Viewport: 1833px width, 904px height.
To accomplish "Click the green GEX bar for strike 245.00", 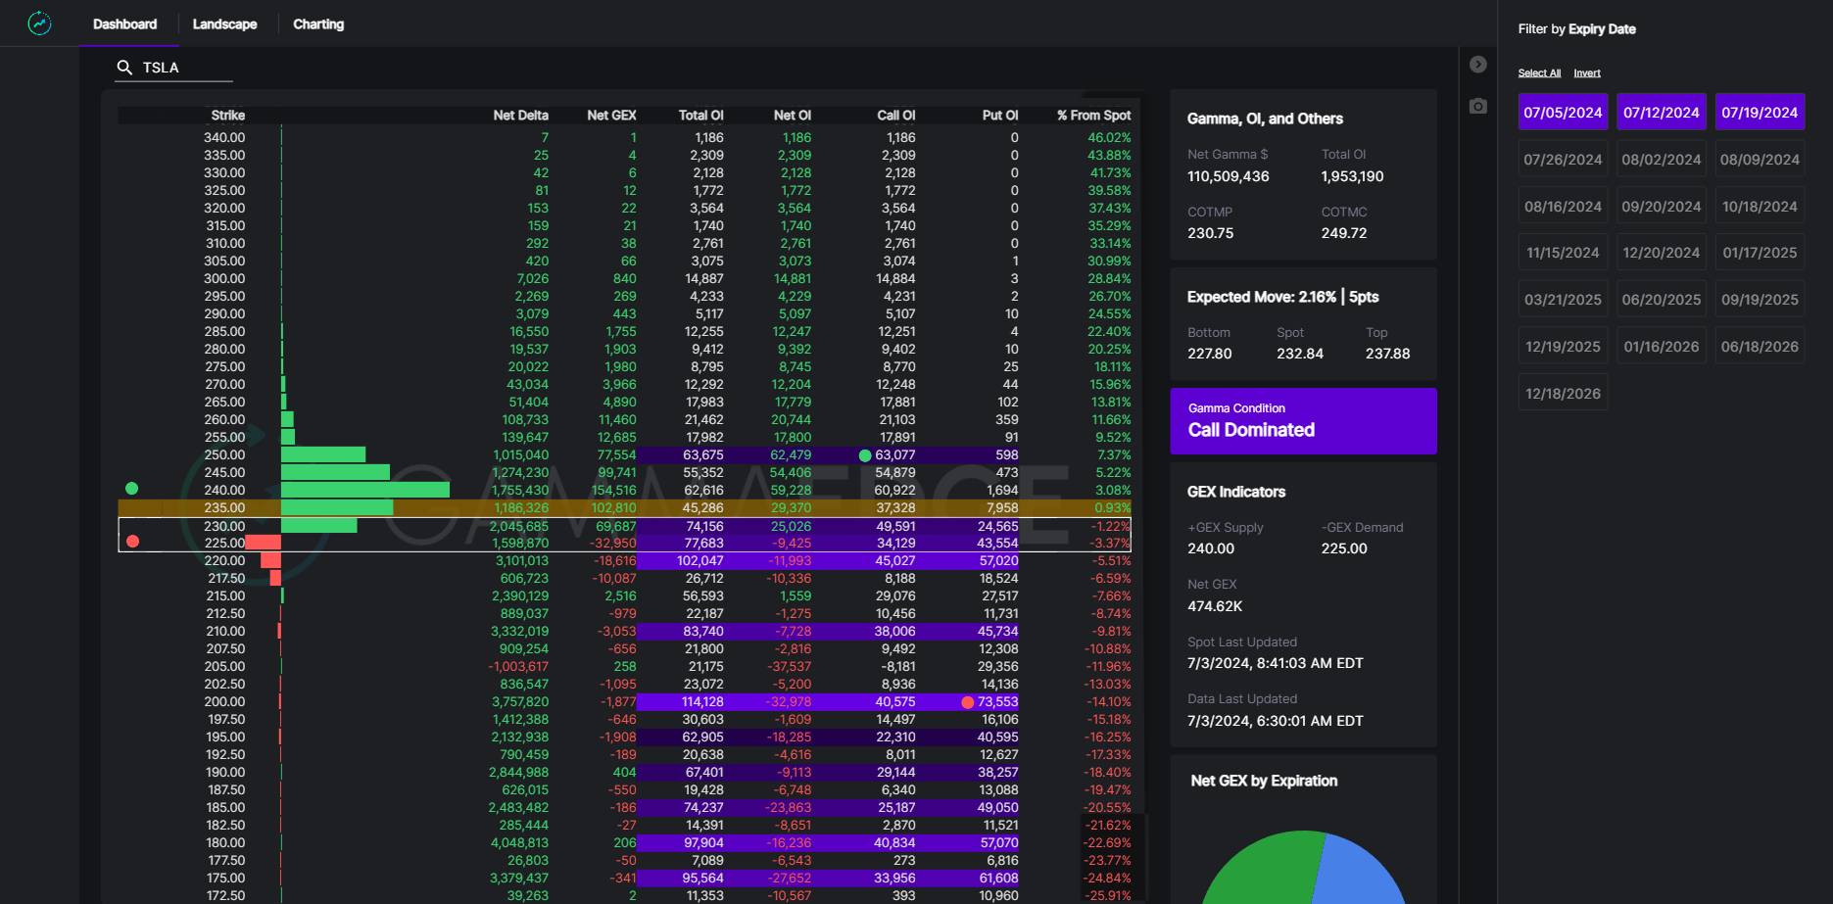I will coord(335,472).
